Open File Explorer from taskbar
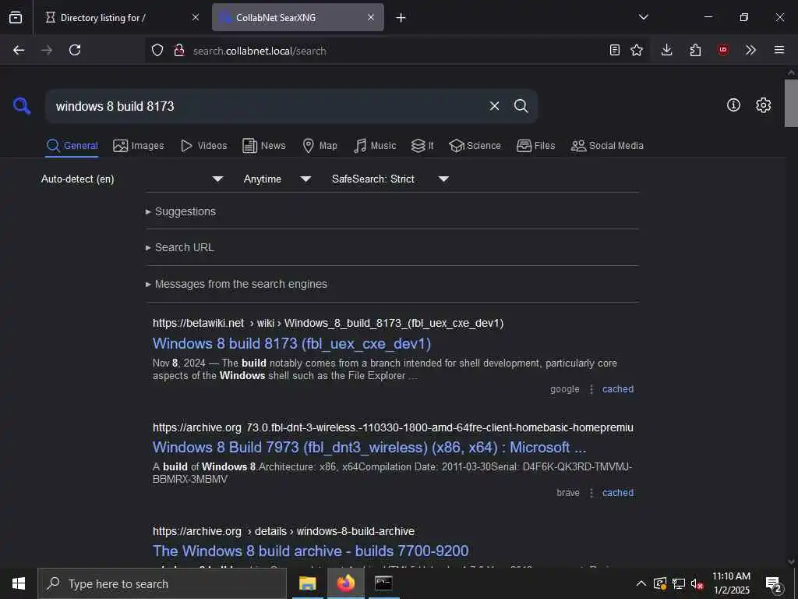 pyautogui.click(x=307, y=583)
